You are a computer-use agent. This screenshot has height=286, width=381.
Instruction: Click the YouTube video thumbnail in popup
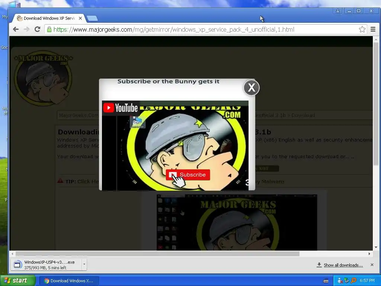pos(175,146)
